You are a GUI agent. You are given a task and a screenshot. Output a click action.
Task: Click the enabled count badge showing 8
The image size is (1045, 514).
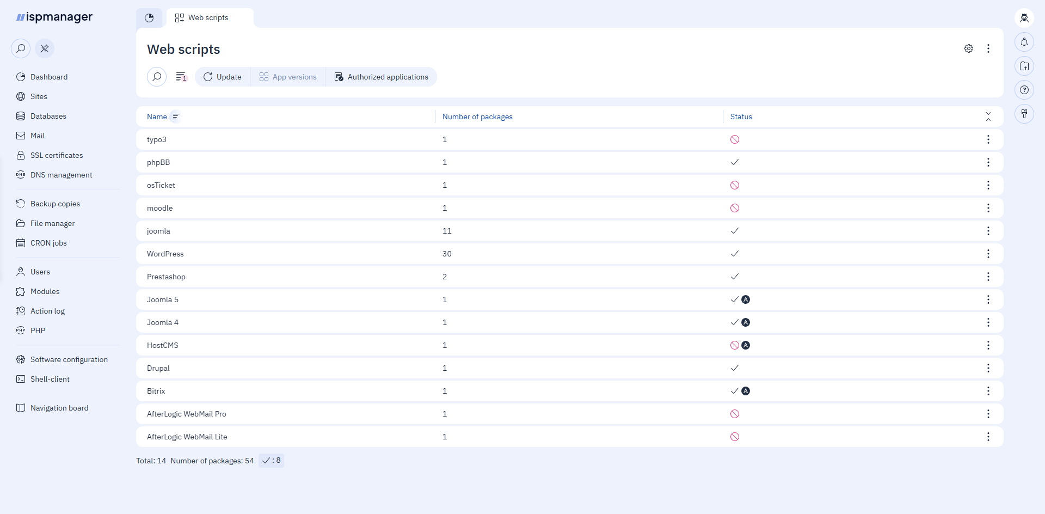tap(271, 461)
